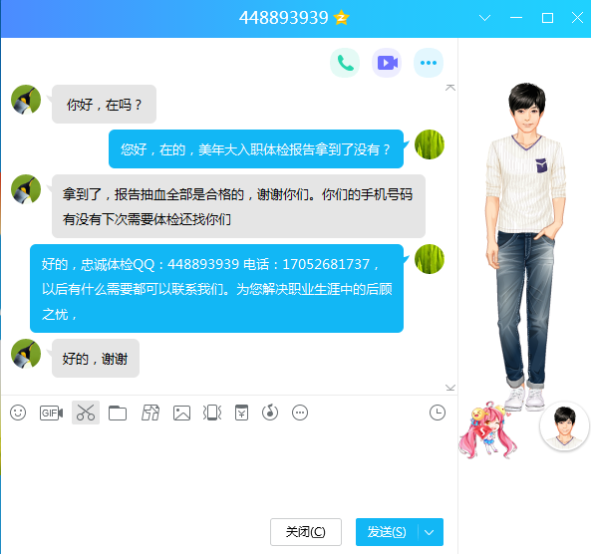Click the 发送(S) send button
Viewport: 591px width, 554px height.
coord(387,532)
